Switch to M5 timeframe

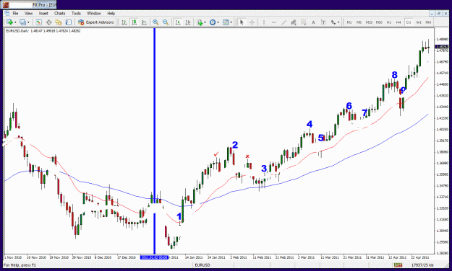[x=359, y=22]
